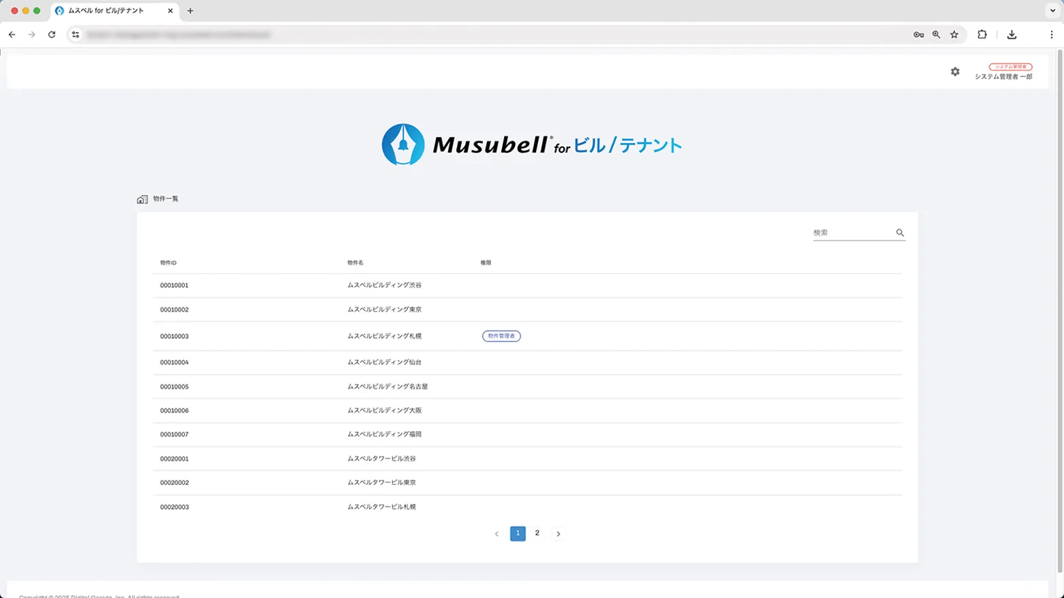Click the Musubell for ビル/テナント logo
Screen dimensions: 1064x598
532,144
